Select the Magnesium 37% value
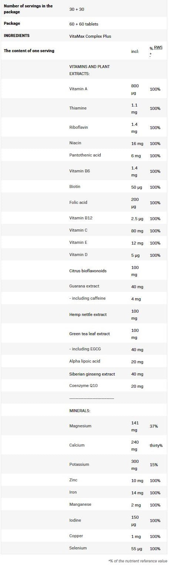The image size is (171, 572). click(x=154, y=426)
